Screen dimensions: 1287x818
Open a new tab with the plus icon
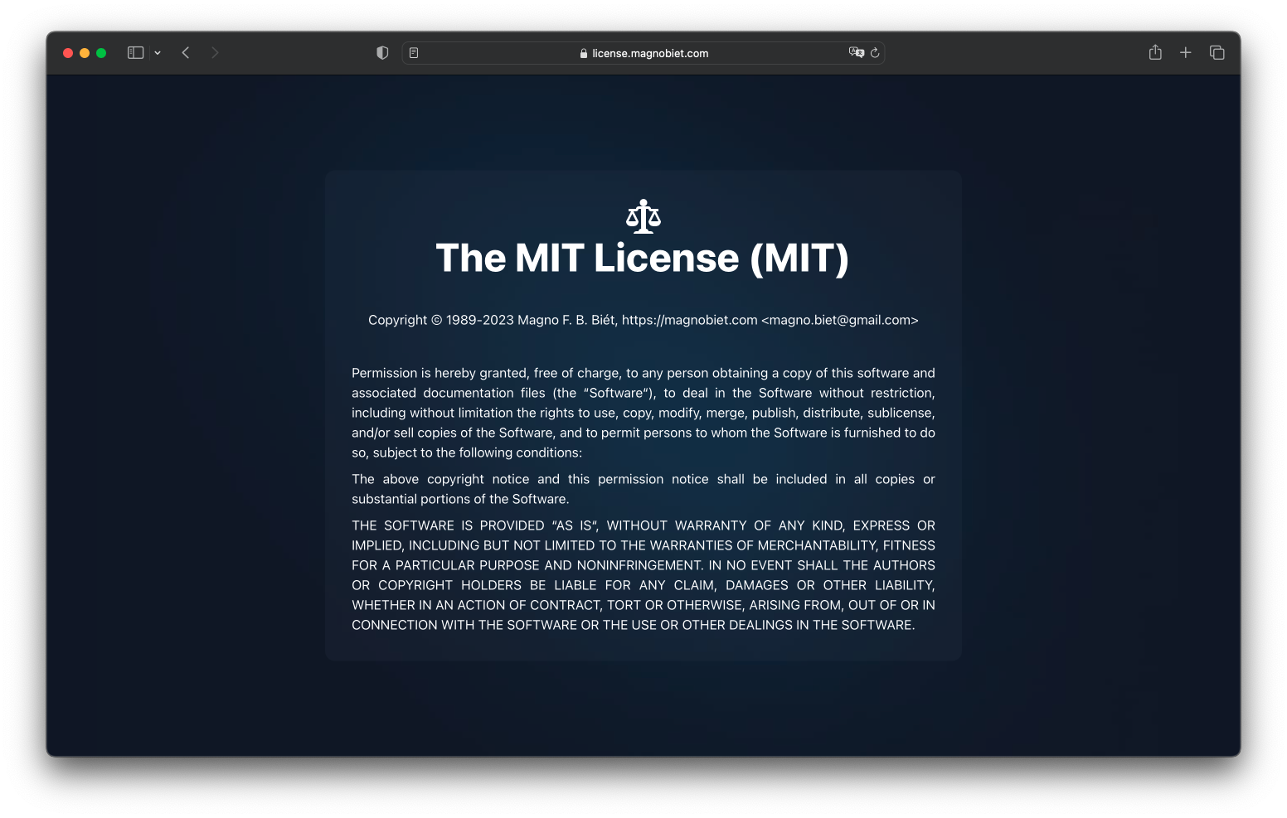(1186, 53)
